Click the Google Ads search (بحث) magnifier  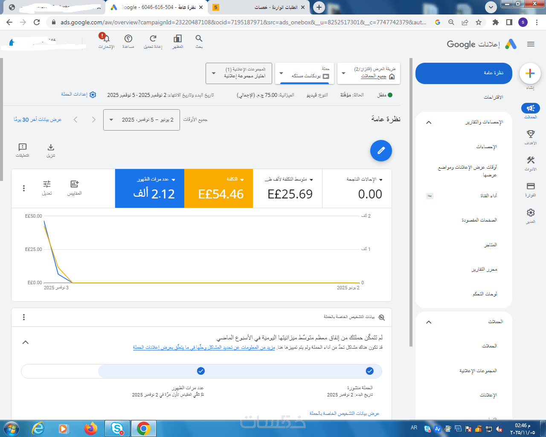pos(199,38)
